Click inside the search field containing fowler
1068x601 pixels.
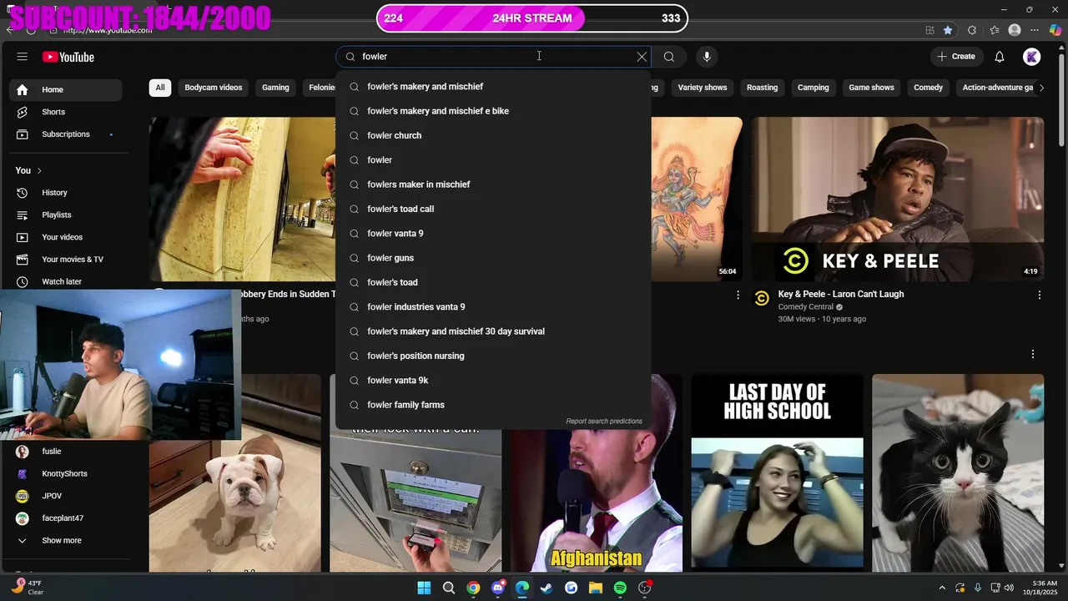pos(492,57)
